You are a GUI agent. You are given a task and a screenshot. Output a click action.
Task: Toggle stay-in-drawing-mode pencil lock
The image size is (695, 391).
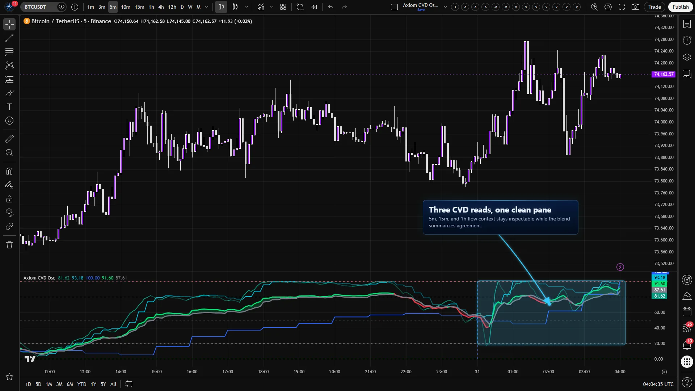9,185
